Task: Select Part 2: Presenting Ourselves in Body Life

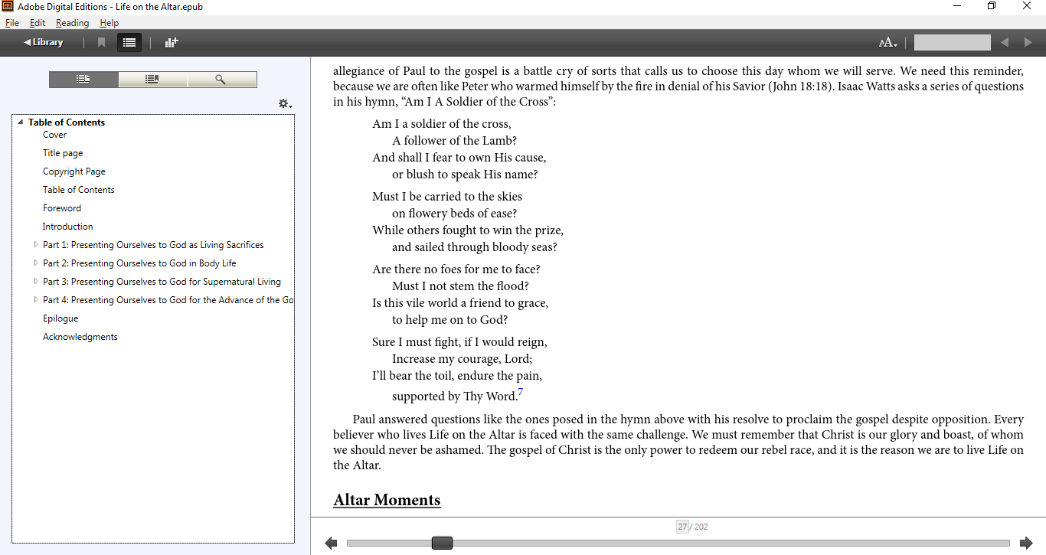Action: [x=139, y=263]
